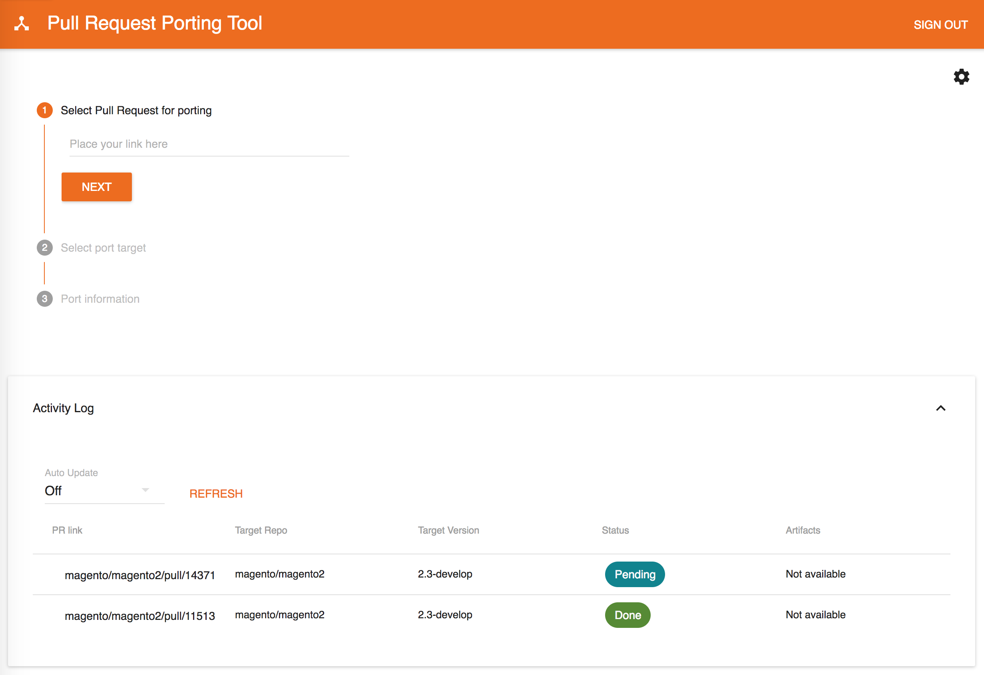The image size is (984, 675).
Task: Click the Pending status badge on pull 14371
Action: tap(633, 574)
